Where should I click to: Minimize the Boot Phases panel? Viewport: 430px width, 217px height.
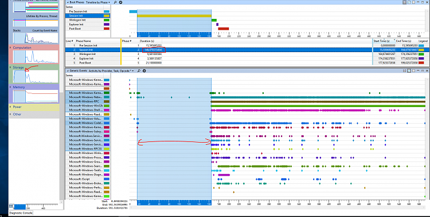(x=418, y=2)
